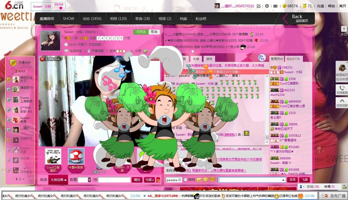The width and height of the screenshot is (348, 200).
Task: Open the 歌曲 (18) tab
Action: coord(142,19)
